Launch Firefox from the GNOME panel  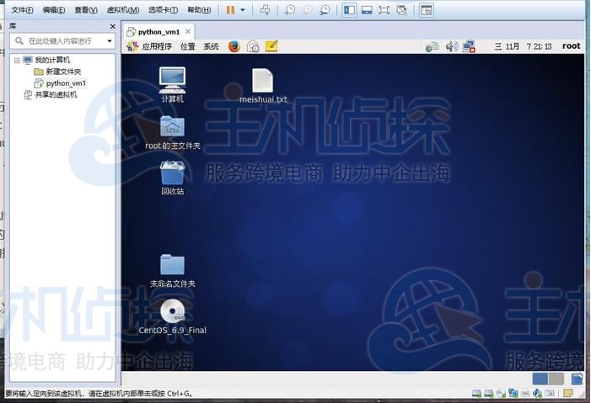234,46
